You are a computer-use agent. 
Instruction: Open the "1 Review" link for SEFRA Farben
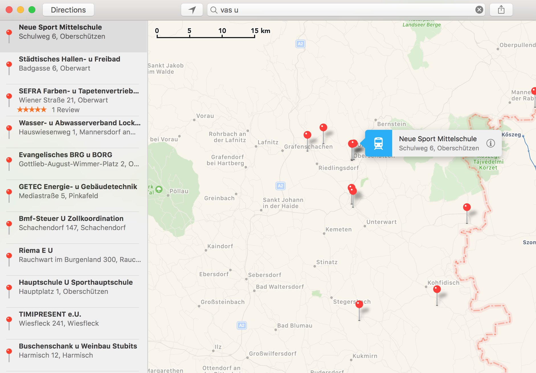coord(66,110)
